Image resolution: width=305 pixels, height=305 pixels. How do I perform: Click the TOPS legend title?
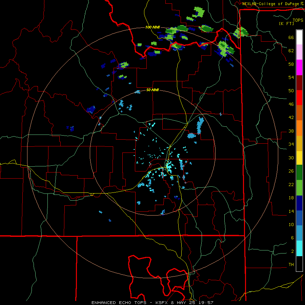298,20
